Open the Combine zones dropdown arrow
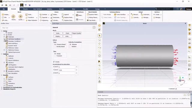192x108 pixels. (49, 15)
